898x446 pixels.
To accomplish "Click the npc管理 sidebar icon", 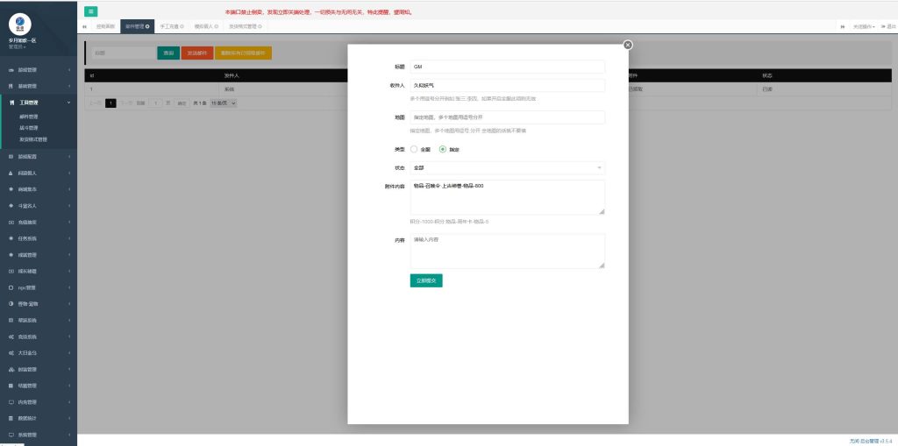I will point(11,287).
